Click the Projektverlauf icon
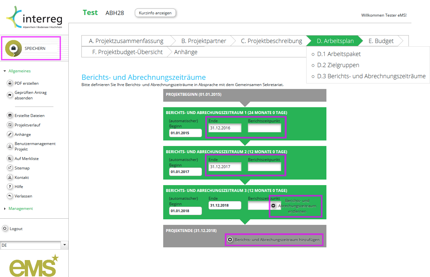This screenshot has width=430, height=277. point(10,125)
